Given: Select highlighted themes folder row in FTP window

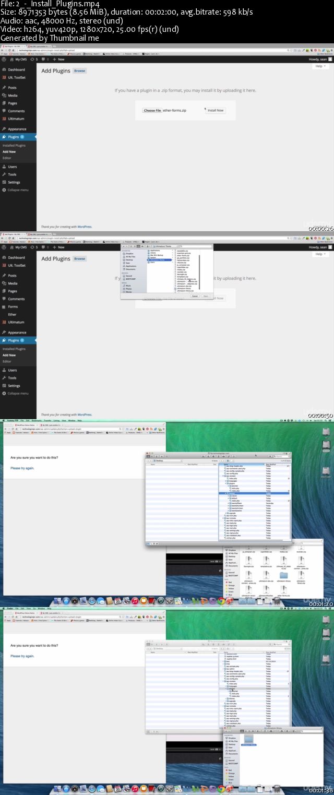Looking at the screenshot, I should coord(256,493).
